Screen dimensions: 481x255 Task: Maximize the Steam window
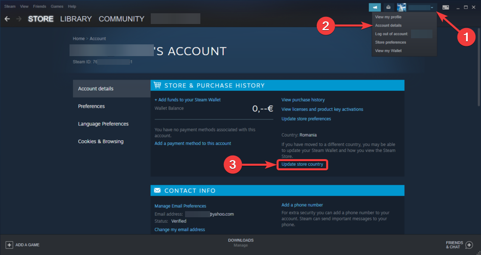pos(466,7)
